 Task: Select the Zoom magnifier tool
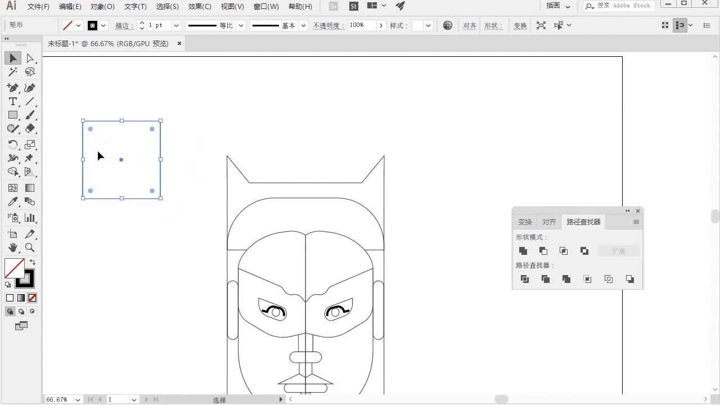coord(30,247)
